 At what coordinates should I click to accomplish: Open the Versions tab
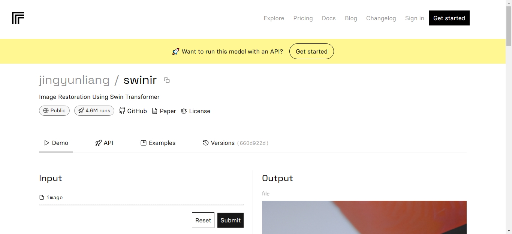pos(235,143)
